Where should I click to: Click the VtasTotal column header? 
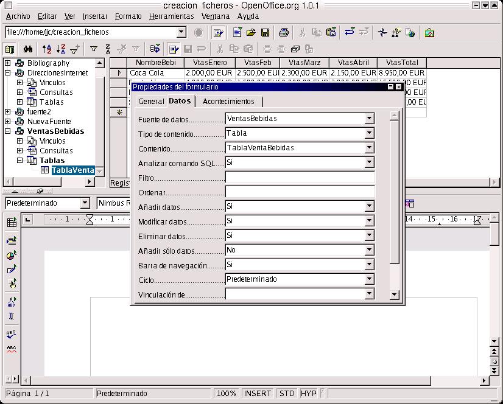(x=402, y=63)
